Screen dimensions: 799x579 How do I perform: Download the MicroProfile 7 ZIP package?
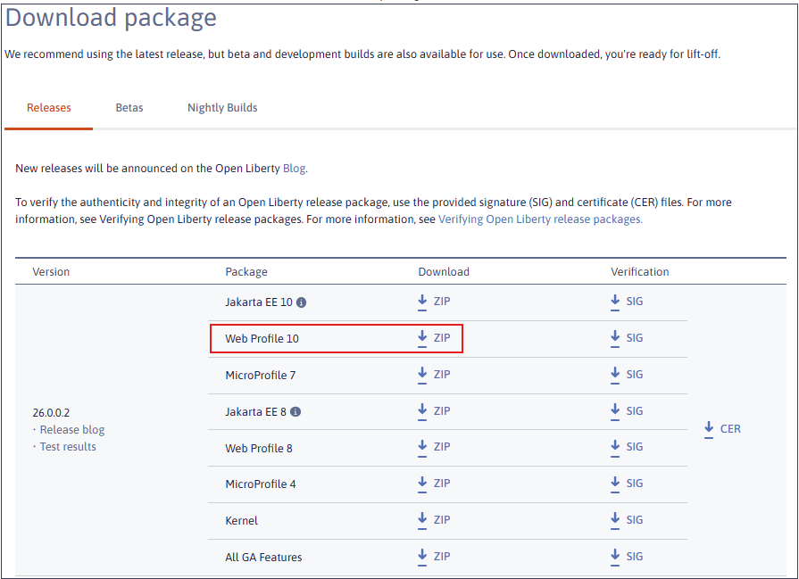coord(434,375)
